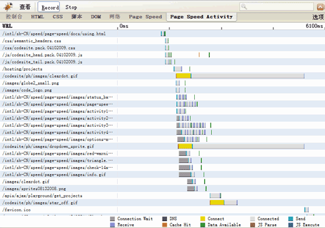Open the 选项 options dropdown
The height and width of the screenshot is (228, 325).
318,17
